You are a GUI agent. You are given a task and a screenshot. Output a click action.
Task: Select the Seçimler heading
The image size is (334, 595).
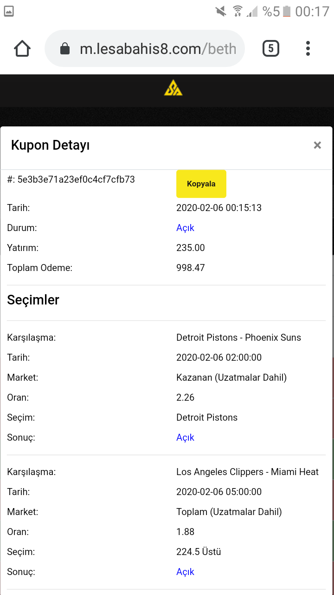[33, 300]
